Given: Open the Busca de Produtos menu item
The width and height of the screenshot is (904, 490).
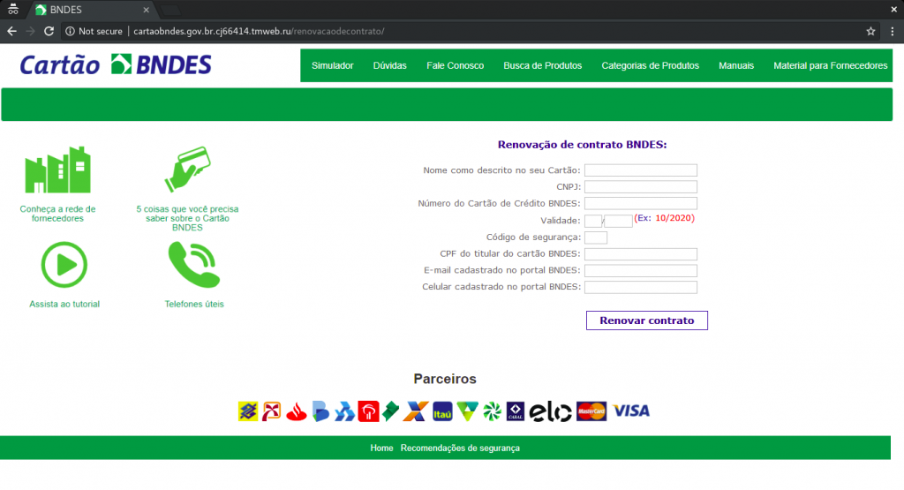Looking at the screenshot, I should pos(543,65).
